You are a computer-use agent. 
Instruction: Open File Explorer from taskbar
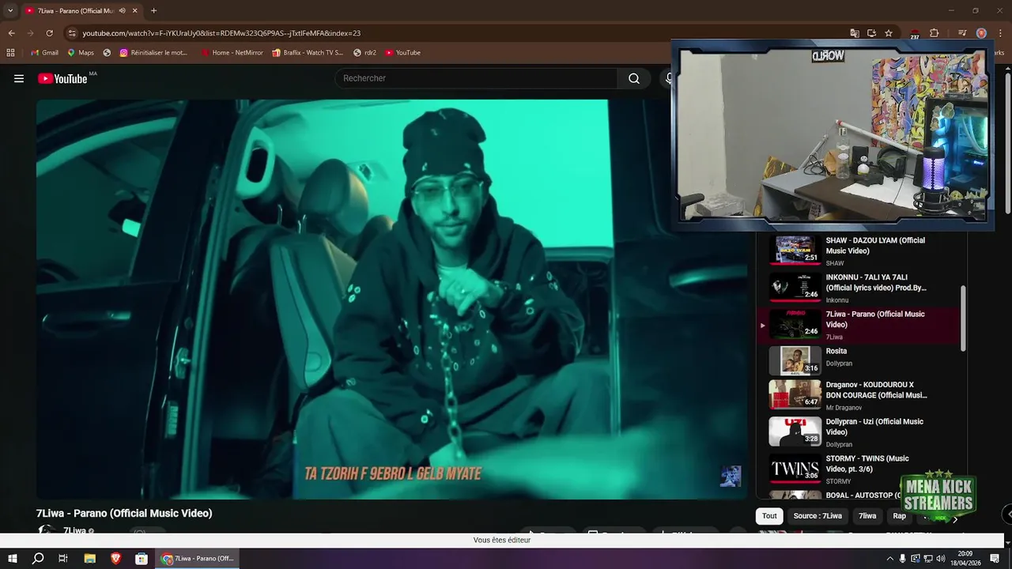click(x=90, y=559)
